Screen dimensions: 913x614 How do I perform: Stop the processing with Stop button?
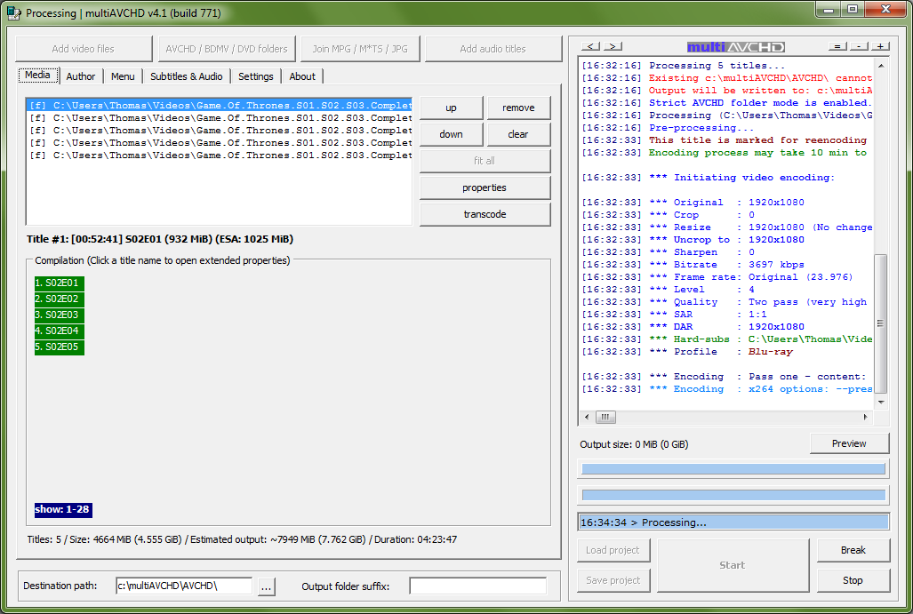coord(853,580)
